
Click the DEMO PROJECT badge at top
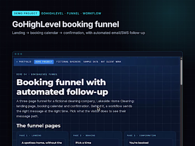click(26, 13)
